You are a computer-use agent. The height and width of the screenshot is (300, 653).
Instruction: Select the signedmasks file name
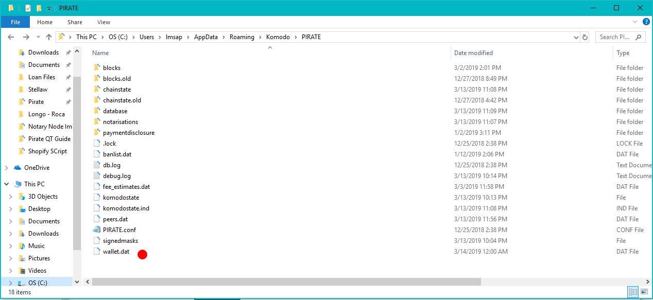[x=121, y=240]
